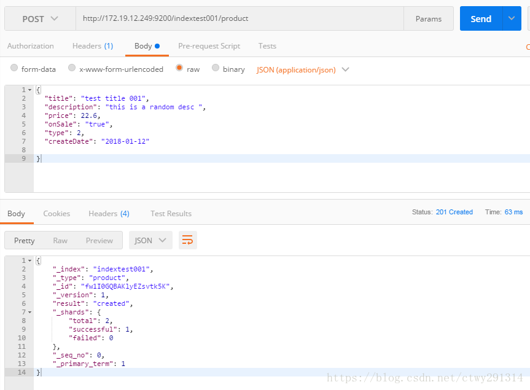Click the "_id" value in response
The width and height of the screenshot is (530, 390).
coord(125,287)
